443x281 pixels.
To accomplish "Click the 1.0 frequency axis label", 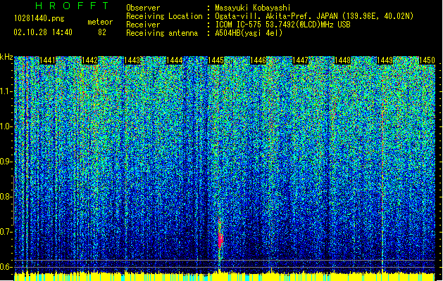I will click(x=6, y=126).
